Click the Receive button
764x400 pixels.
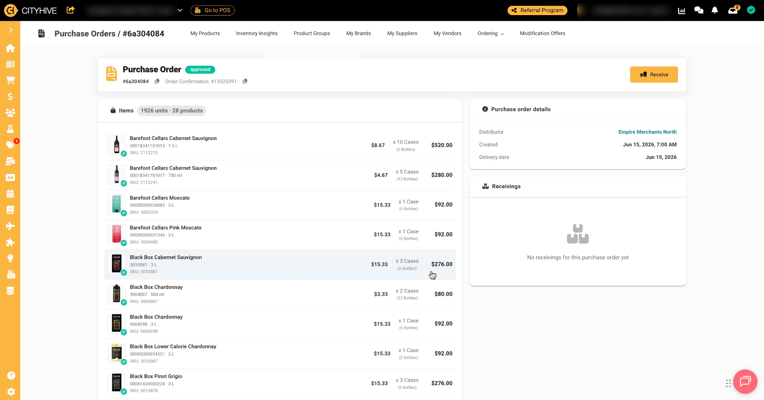[654, 74]
